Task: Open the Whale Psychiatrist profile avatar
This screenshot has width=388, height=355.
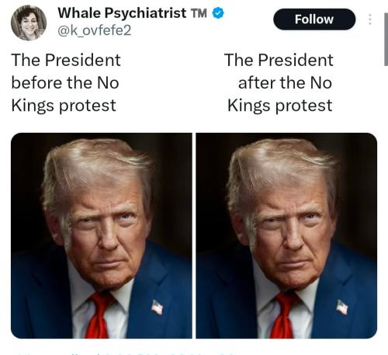Action: click(x=29, y=23)
